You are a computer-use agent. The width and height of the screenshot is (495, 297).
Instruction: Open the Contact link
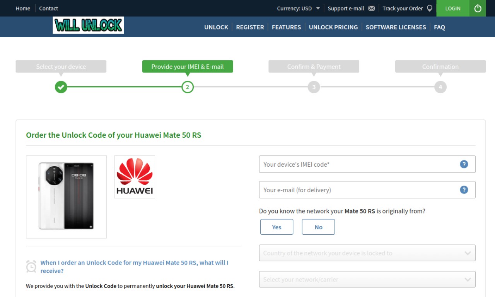(x=48, y=8)
